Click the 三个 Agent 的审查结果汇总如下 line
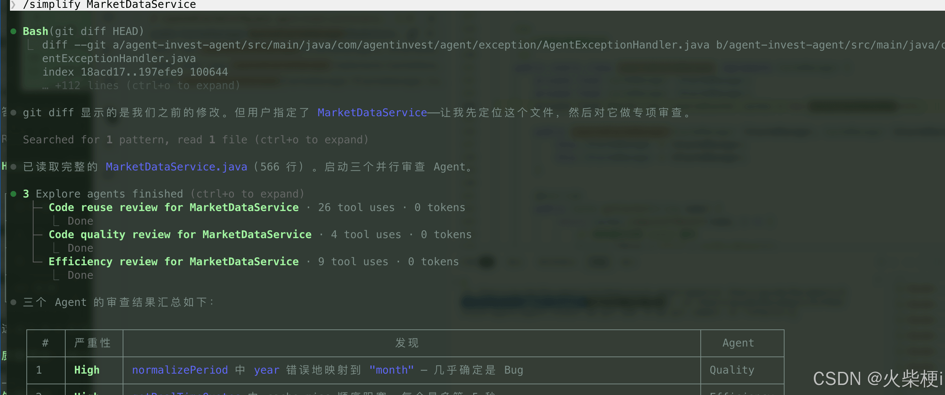Screen dimensions: 945x395 coord(118,302)
